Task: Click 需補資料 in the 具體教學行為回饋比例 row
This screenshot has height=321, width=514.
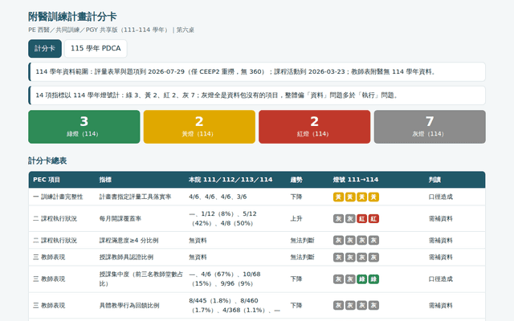Action: [441, 306]
